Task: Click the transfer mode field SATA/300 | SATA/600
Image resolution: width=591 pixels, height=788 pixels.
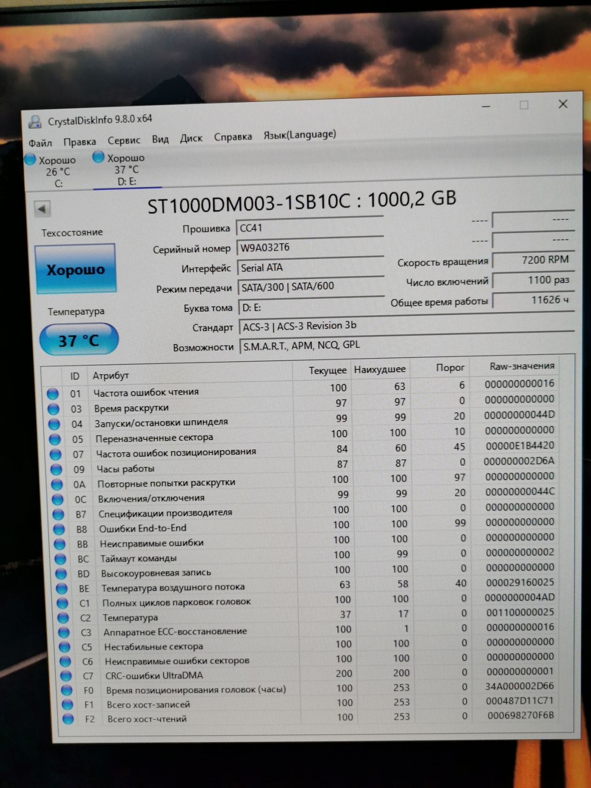Action: 311,286
